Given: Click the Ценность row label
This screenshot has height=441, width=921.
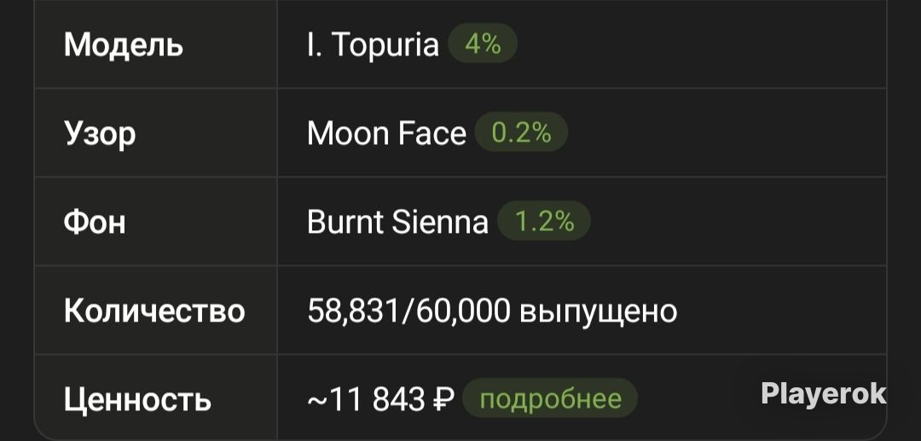Looking at the screenshot, I should pos(137,400).
